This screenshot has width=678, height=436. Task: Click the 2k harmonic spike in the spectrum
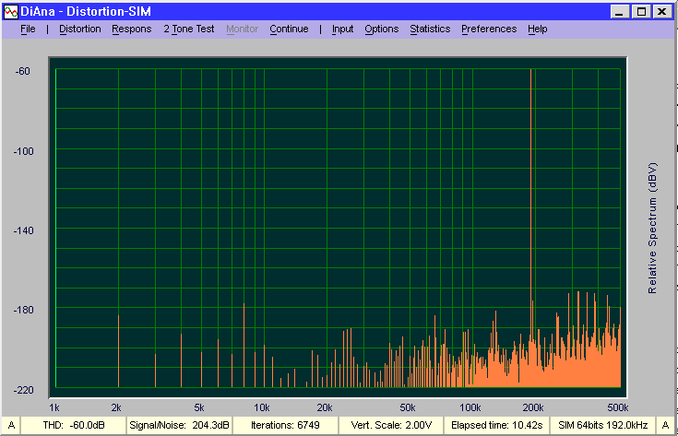pos(118,351)
